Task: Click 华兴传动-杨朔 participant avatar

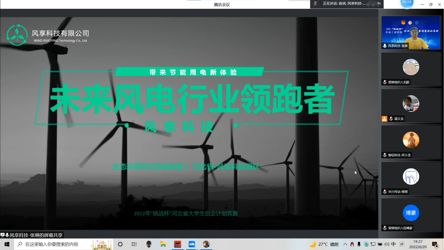Action: coord(411,176)
